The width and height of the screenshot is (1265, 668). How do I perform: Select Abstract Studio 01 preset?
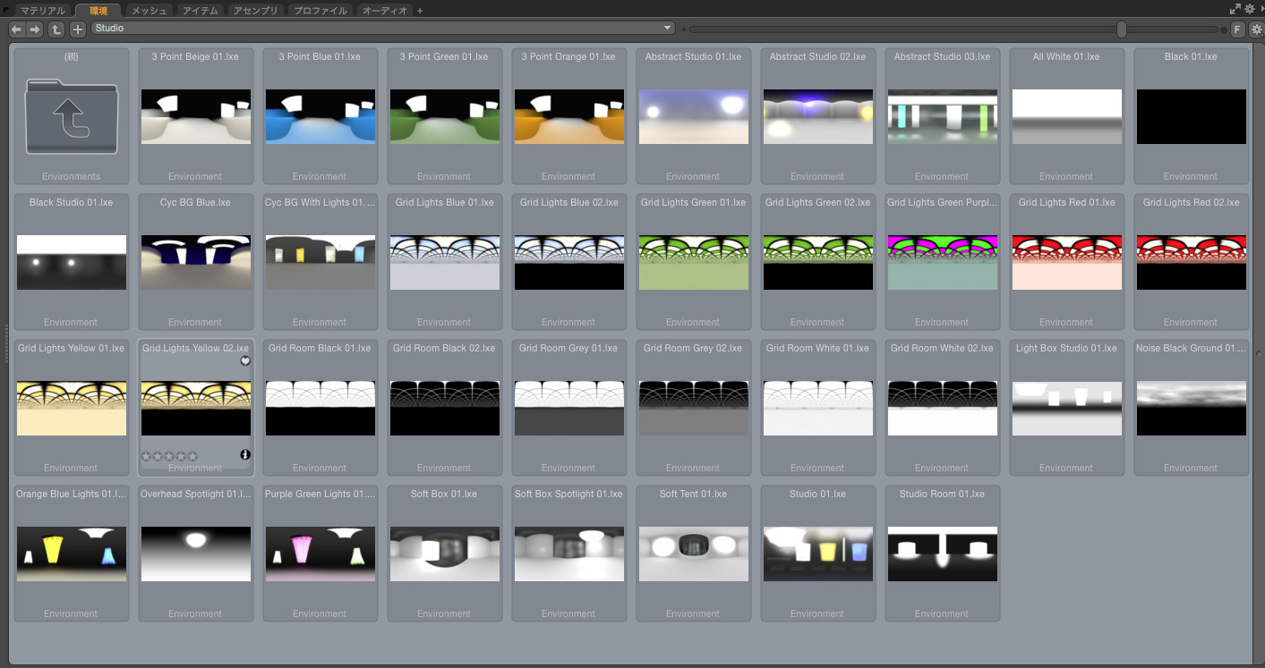click(693, 116)
